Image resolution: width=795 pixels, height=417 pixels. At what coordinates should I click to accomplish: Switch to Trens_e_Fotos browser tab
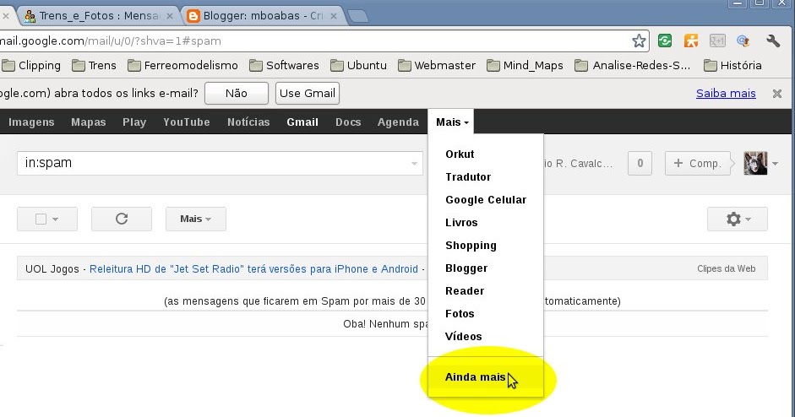click(x=99, y=16)
